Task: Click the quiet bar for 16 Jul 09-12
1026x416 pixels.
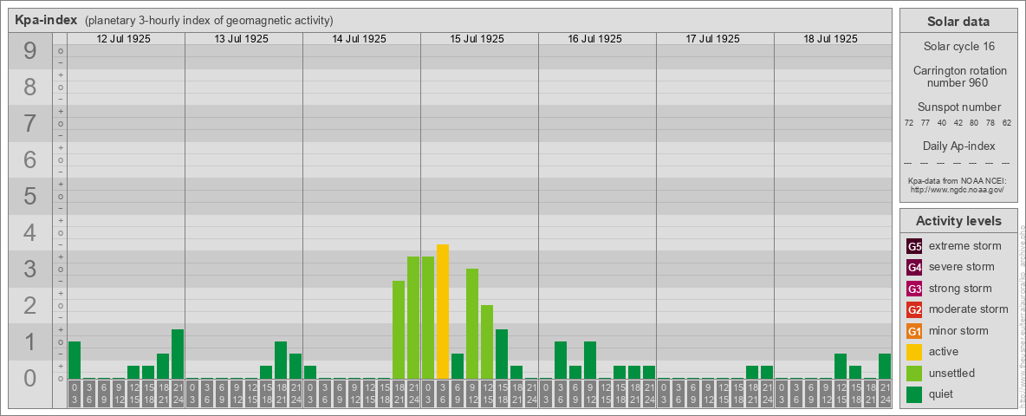Action: click(589, 360)
